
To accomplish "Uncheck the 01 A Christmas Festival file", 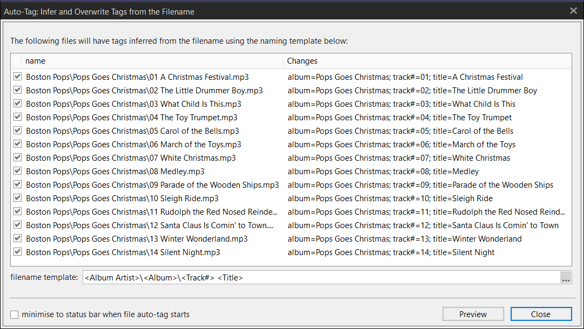I will pyautogui.click(x=18, y=77).
